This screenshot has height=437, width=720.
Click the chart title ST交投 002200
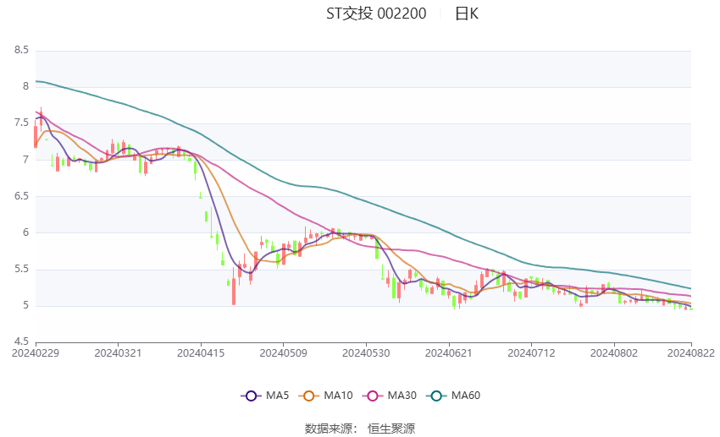[x=376, y=14]
